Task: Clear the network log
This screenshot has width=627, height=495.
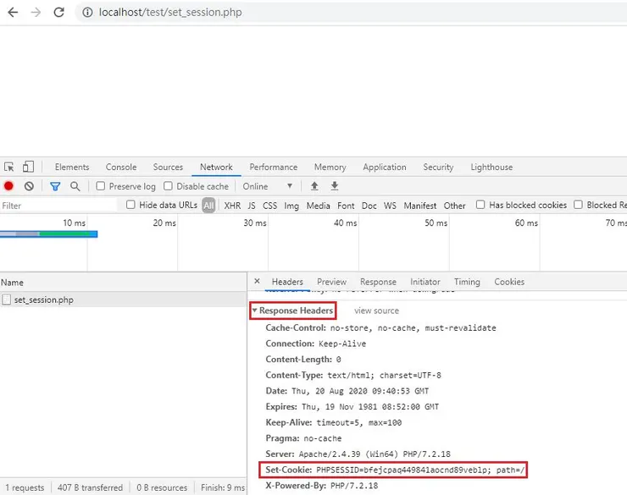Action: coord(29,186)
